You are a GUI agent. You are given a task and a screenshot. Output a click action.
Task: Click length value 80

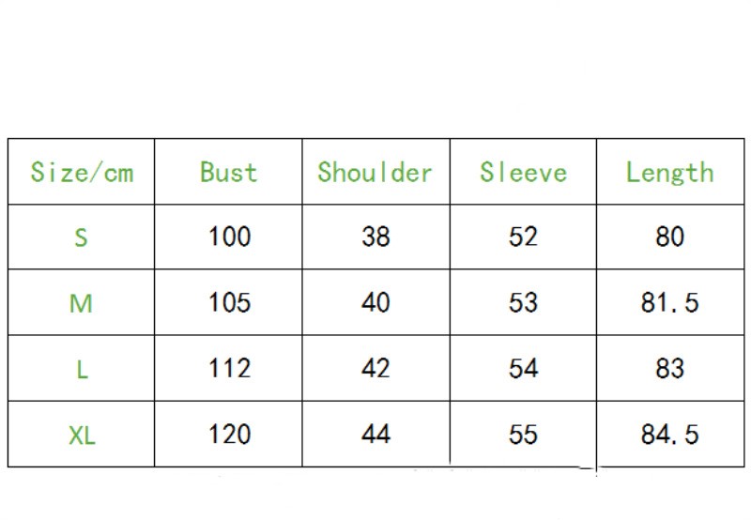(x=669, y=237)
